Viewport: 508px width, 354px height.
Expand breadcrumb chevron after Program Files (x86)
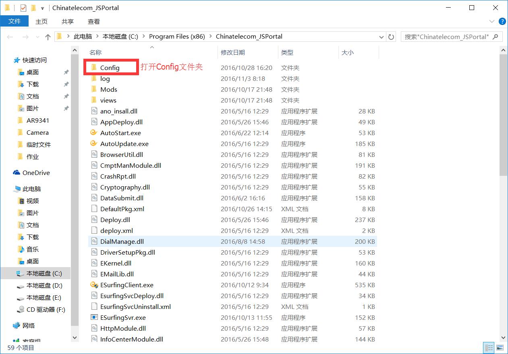(210, 37)
